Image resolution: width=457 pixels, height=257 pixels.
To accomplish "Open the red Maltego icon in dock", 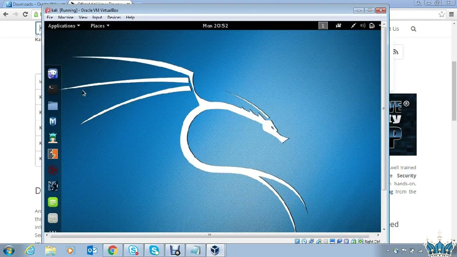I will tap(53, 170).
